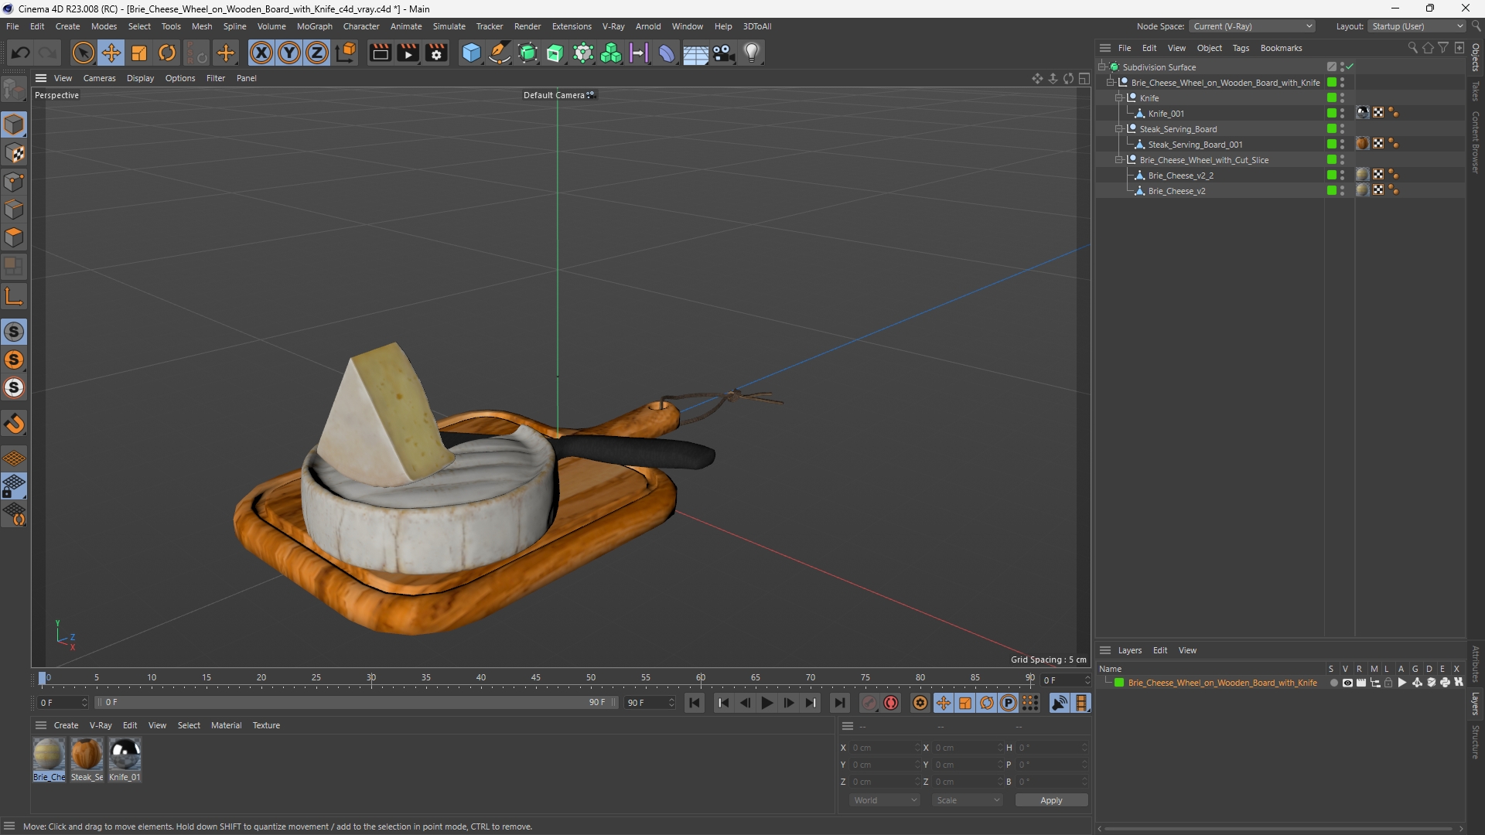Click MoGraph Cloner green icon

coord(611,53)
